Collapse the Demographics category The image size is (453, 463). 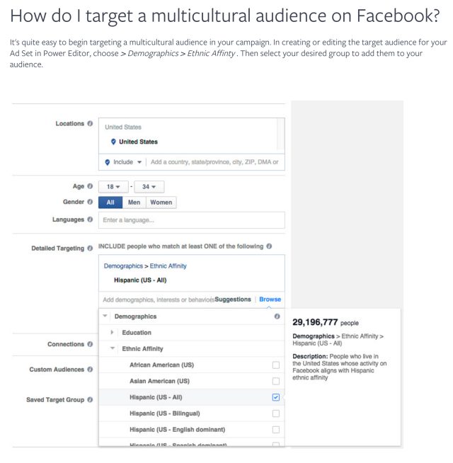pos(105,316)
